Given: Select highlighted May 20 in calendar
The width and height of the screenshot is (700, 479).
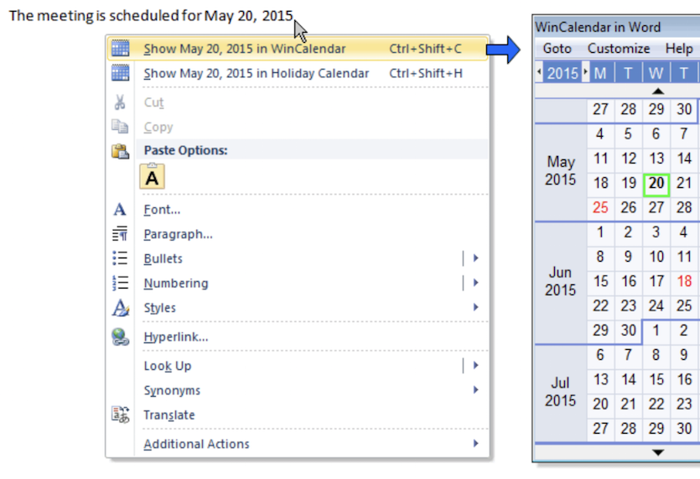Looking at the screenshot, I should (x=656, y=183).
